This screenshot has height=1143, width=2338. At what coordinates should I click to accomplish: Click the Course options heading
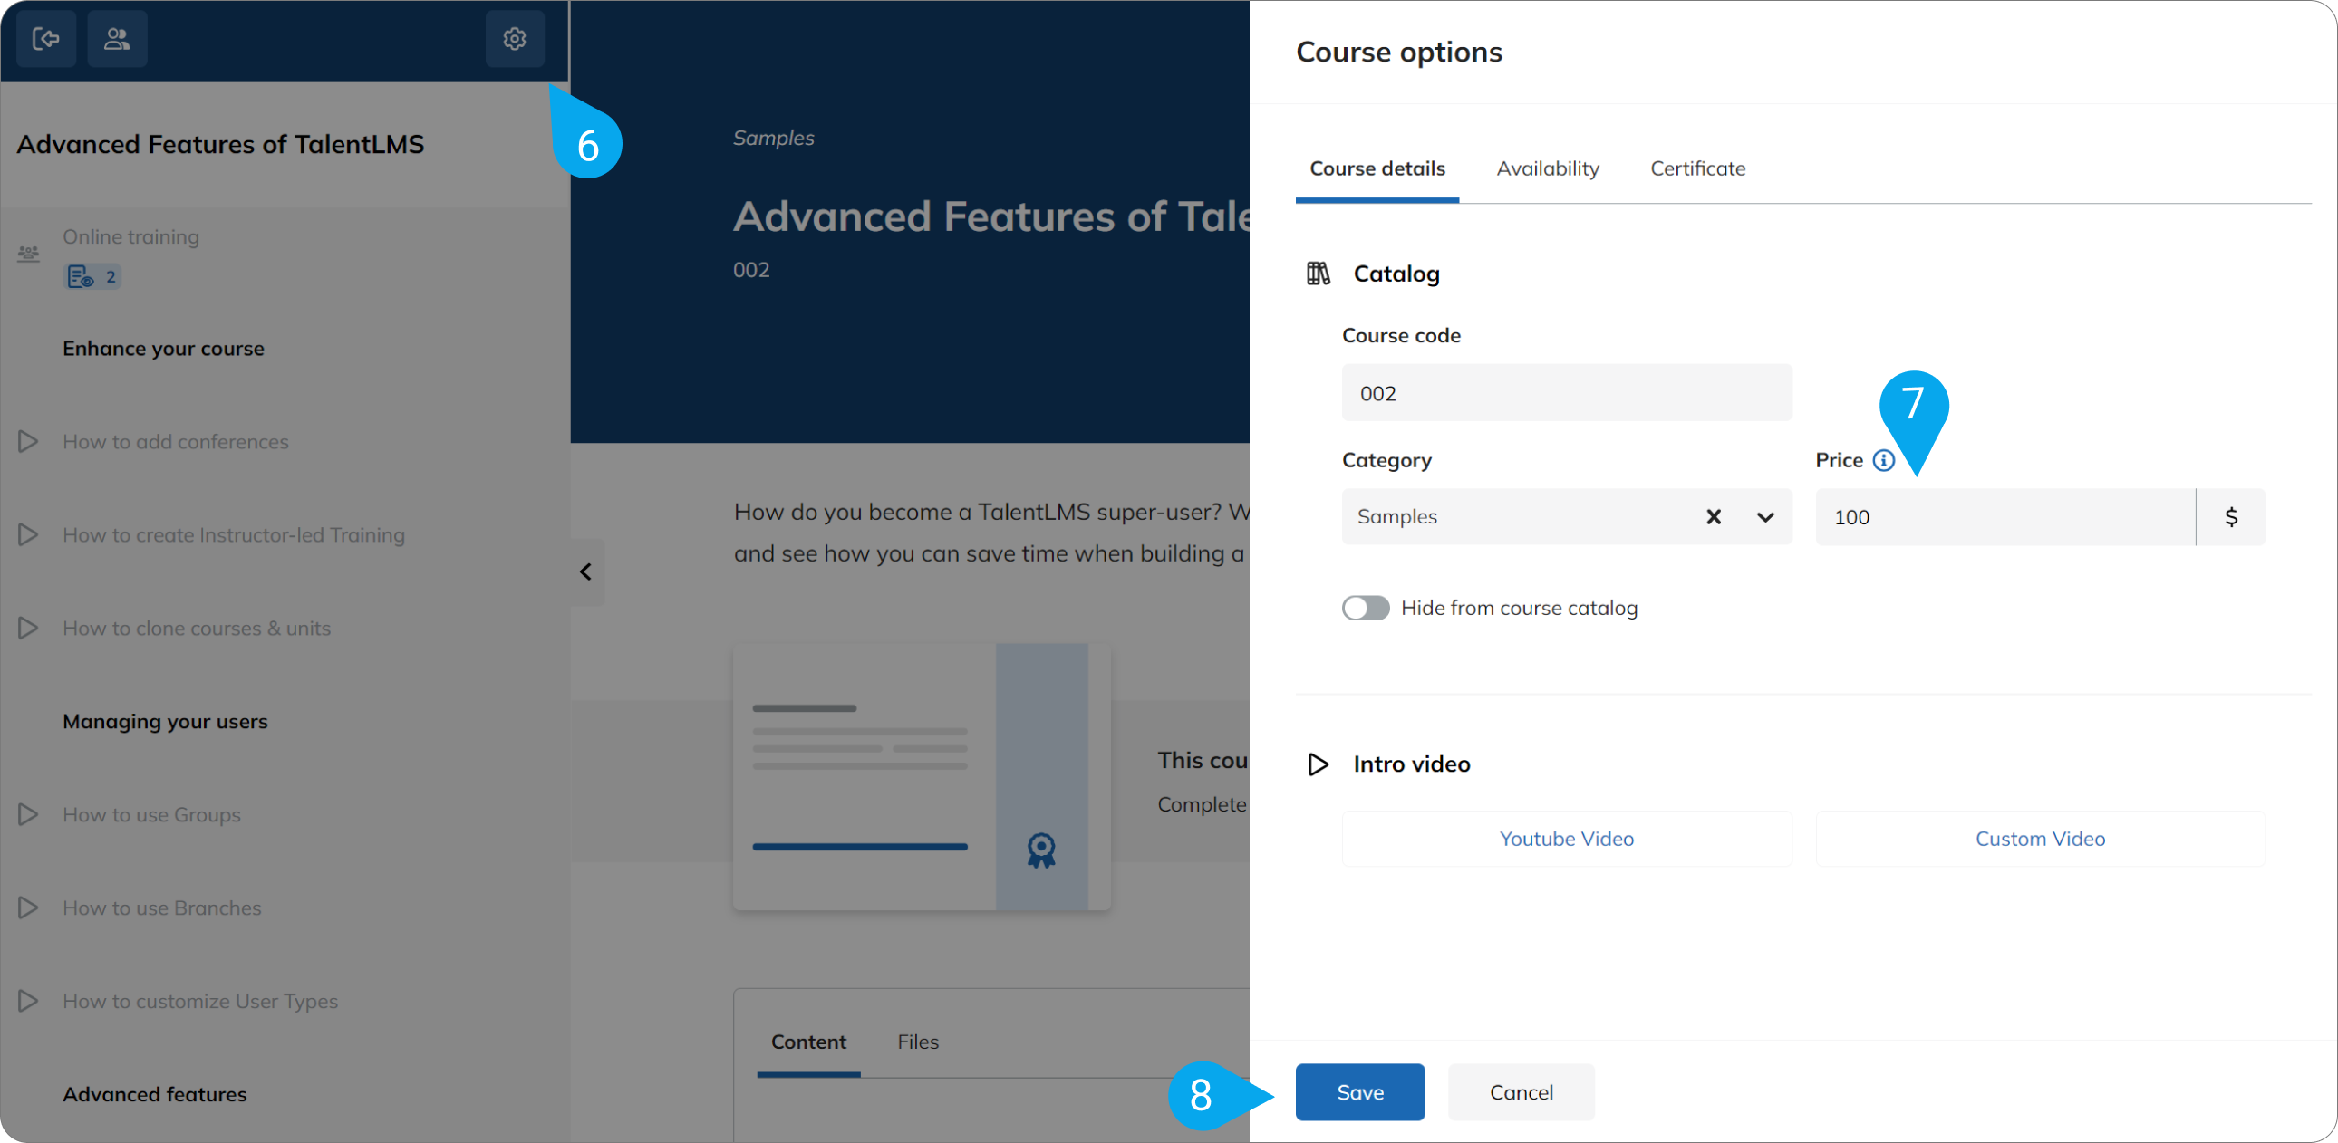pos(1398,53)
